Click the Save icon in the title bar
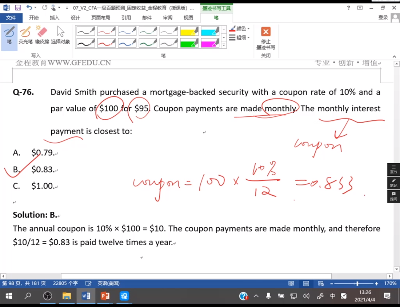The width and height of the screenshot is (400, 307). coord(17,8)
